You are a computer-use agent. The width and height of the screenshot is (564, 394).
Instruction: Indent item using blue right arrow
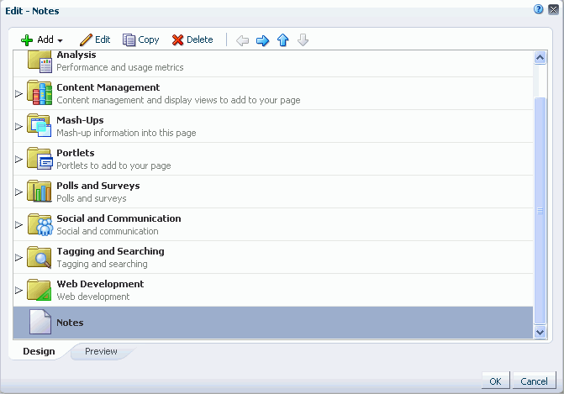[262, 40]
